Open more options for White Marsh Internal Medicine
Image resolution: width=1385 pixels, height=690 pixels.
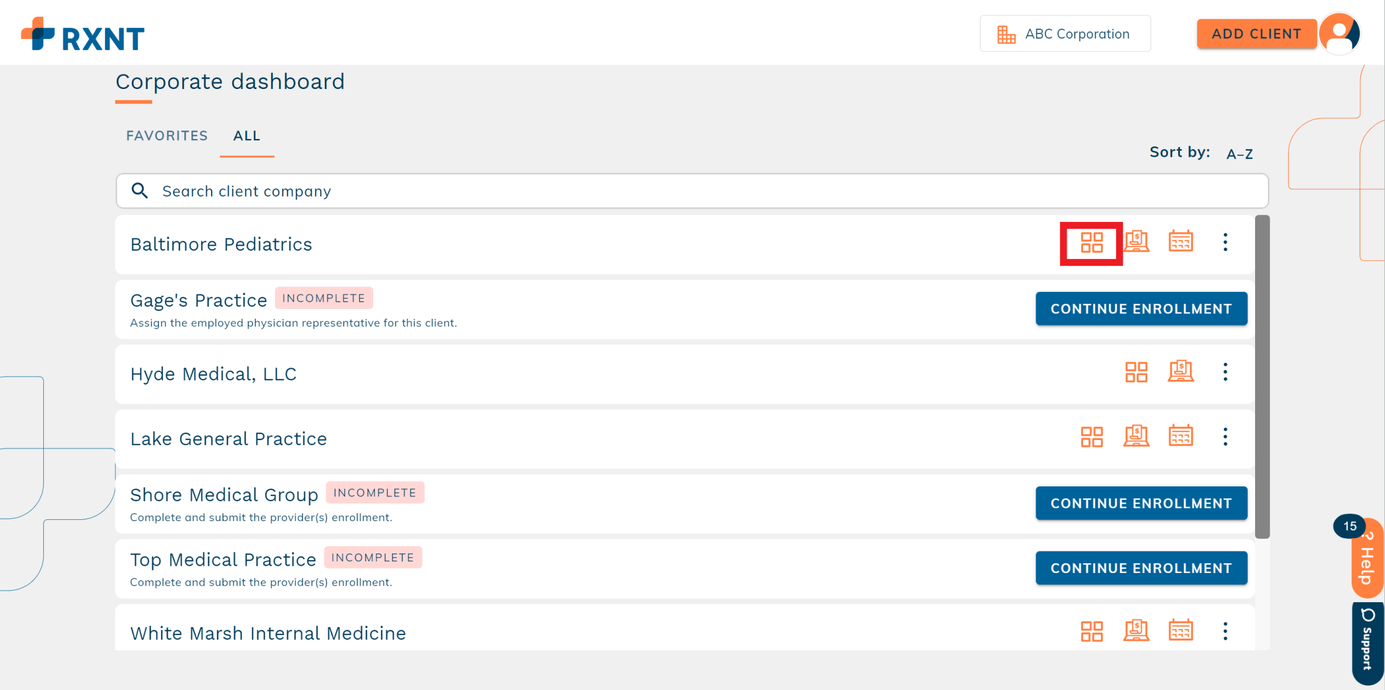point(1225,631)
